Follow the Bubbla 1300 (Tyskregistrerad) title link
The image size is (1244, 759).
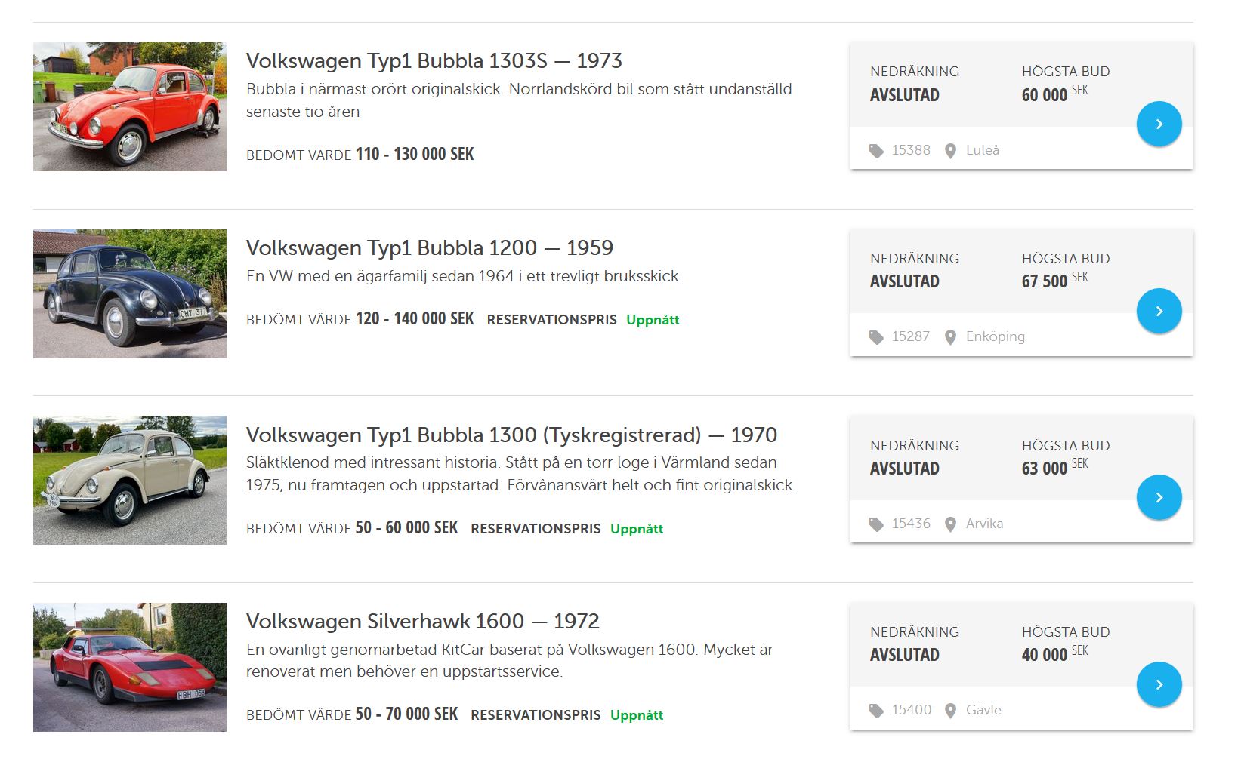point(511,435)
